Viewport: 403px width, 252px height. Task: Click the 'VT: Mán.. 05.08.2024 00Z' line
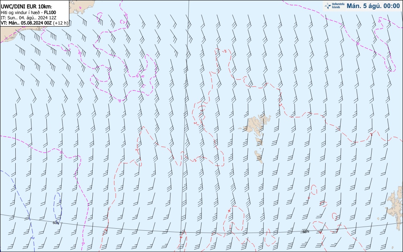[x=26, y=23]
